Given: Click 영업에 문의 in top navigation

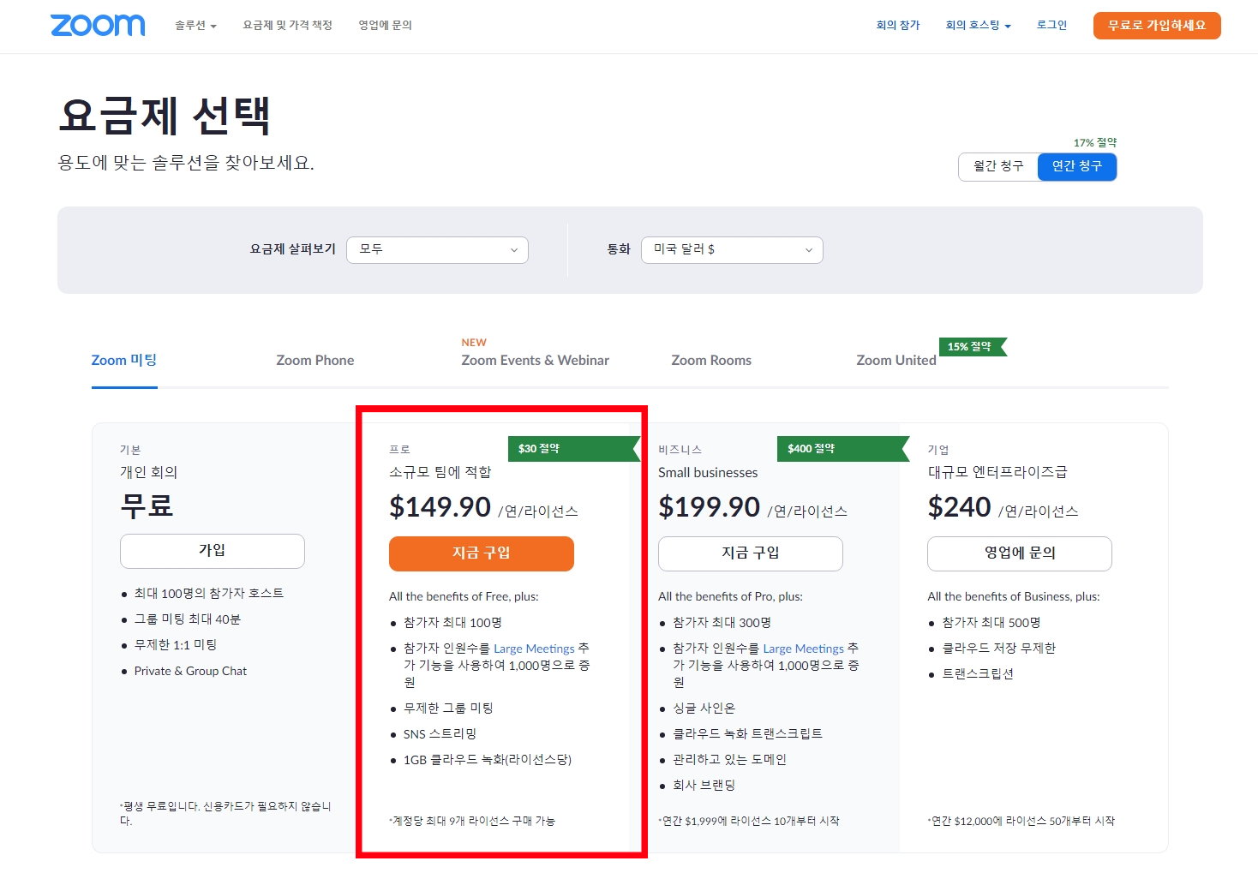Looking at the screenshot, I should pos(385,26).
